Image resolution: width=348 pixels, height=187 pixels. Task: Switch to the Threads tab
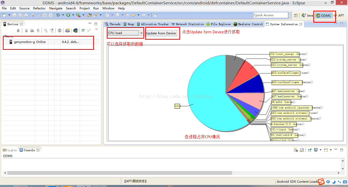(113, 24)
